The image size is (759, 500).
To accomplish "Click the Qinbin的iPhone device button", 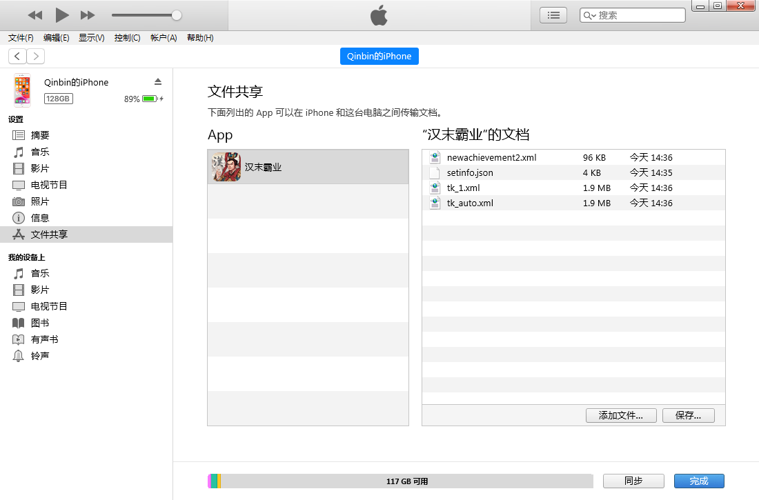I will pyautogui.click(x=379, y=56).
